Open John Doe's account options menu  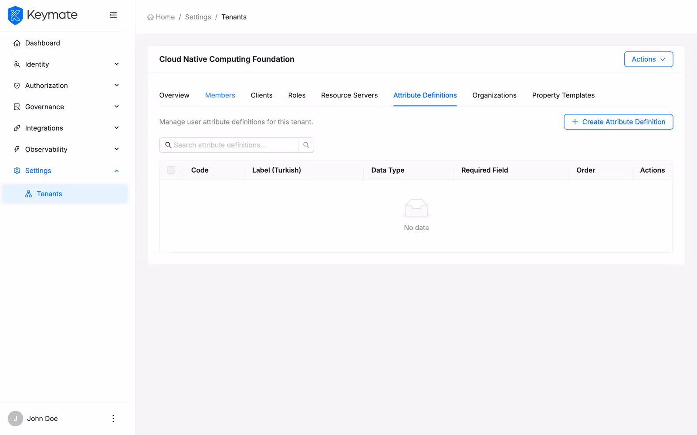[x=113, y=418]
